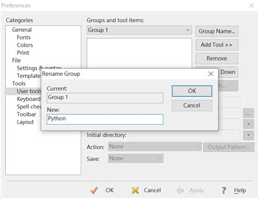Select Settings & syntax category

coord(39,68)
